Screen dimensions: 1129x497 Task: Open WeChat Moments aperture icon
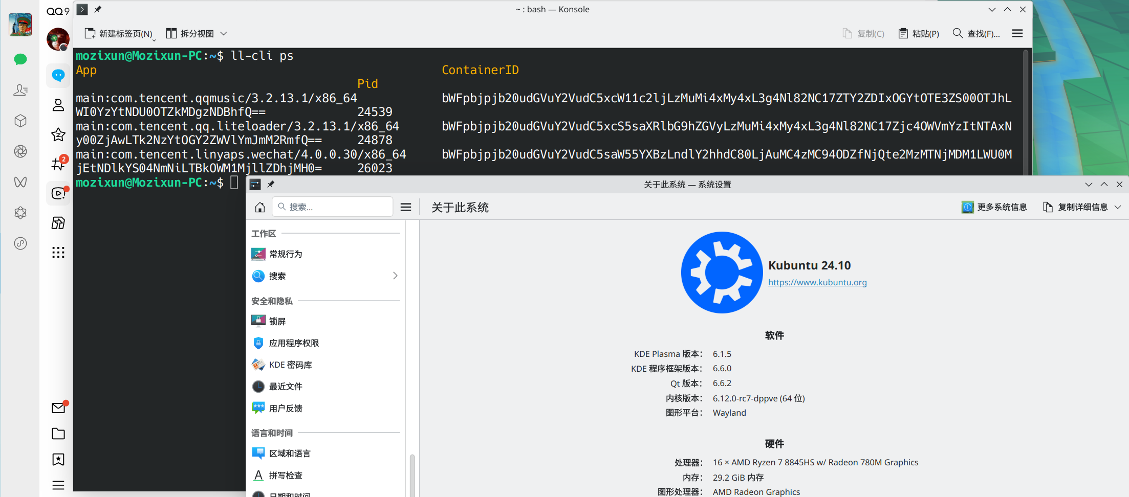(20, 151)
